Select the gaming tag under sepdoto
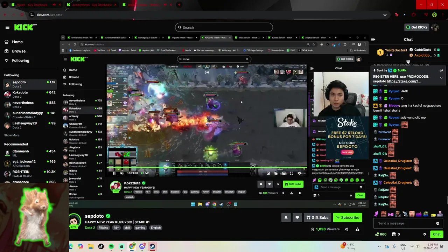 click(140, 227)
